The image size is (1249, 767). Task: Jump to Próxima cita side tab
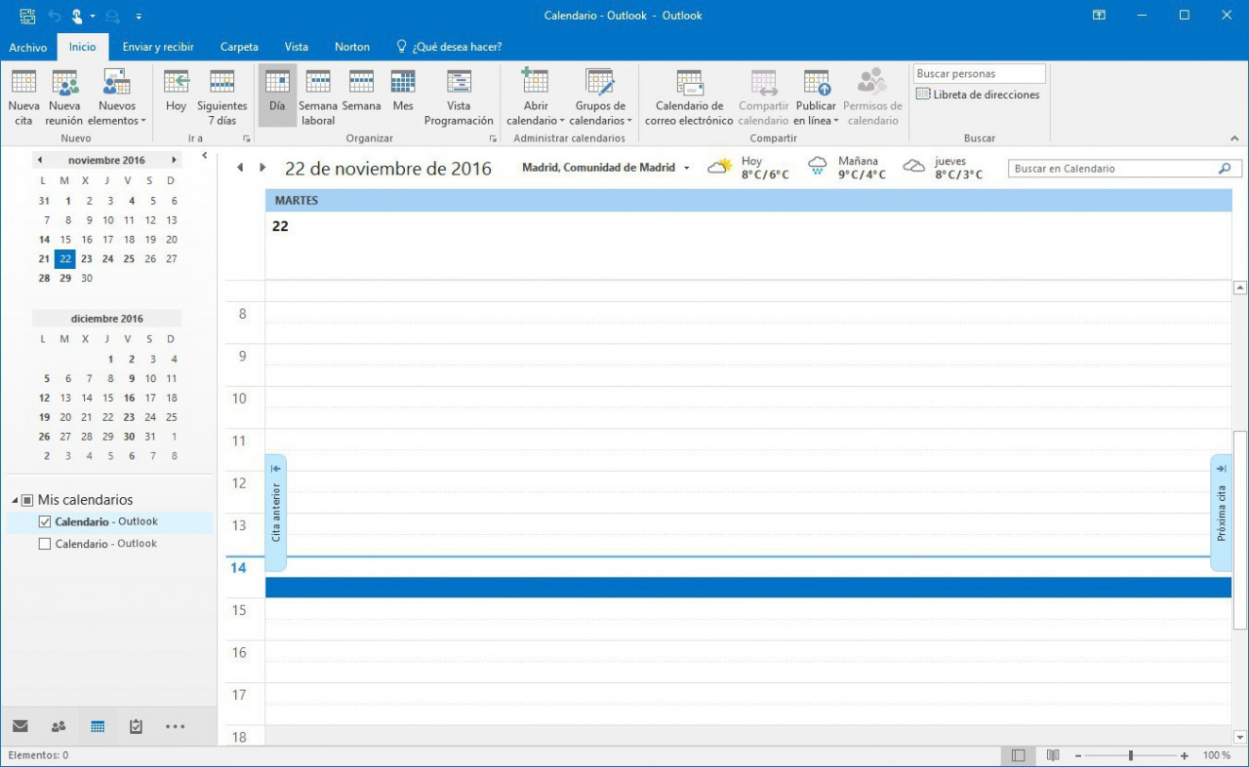[1221, 513]
